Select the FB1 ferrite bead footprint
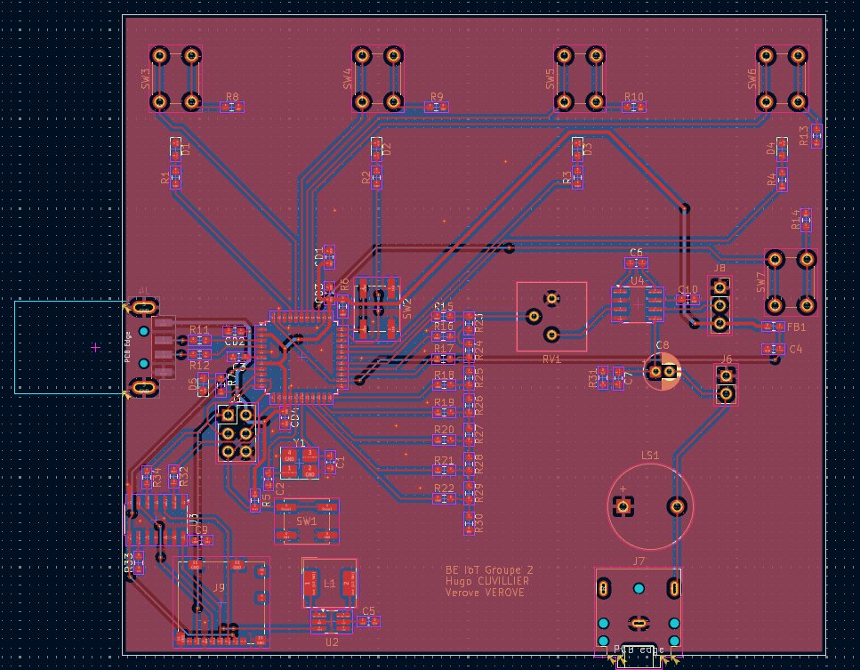 point(773,327)
